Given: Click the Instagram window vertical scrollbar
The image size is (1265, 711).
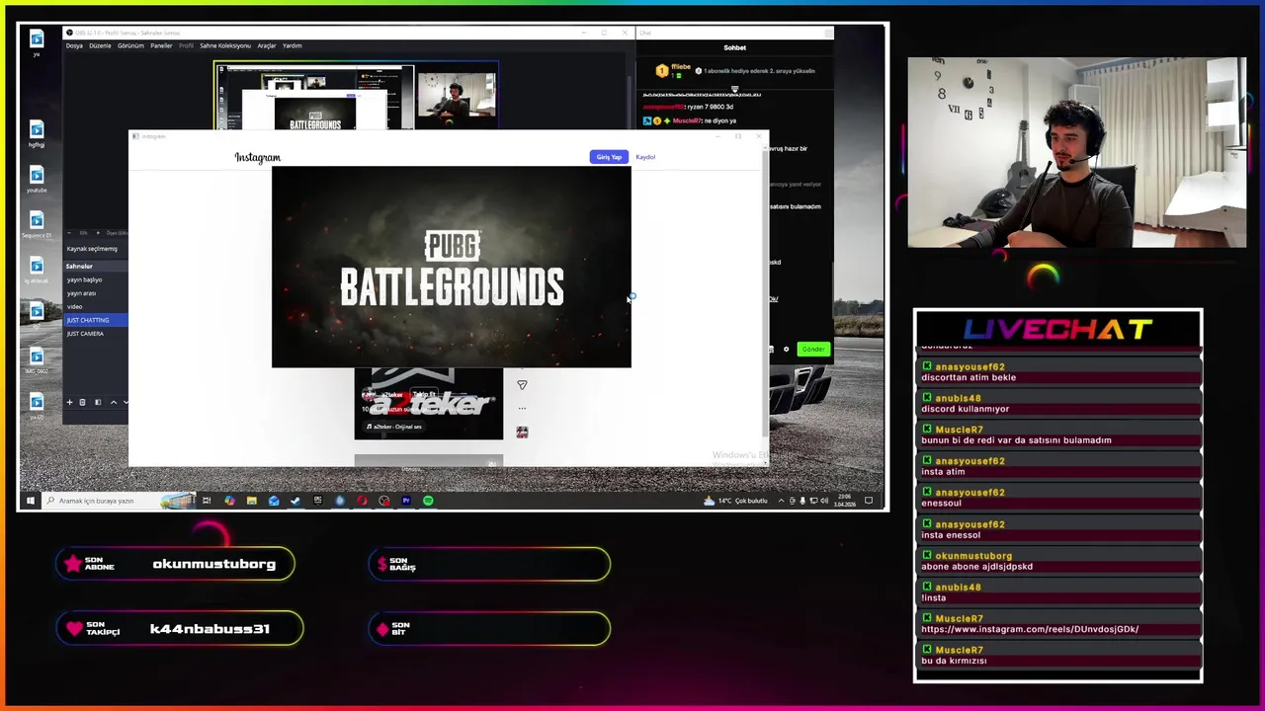Looking at the screenshot, I should 765,296.
